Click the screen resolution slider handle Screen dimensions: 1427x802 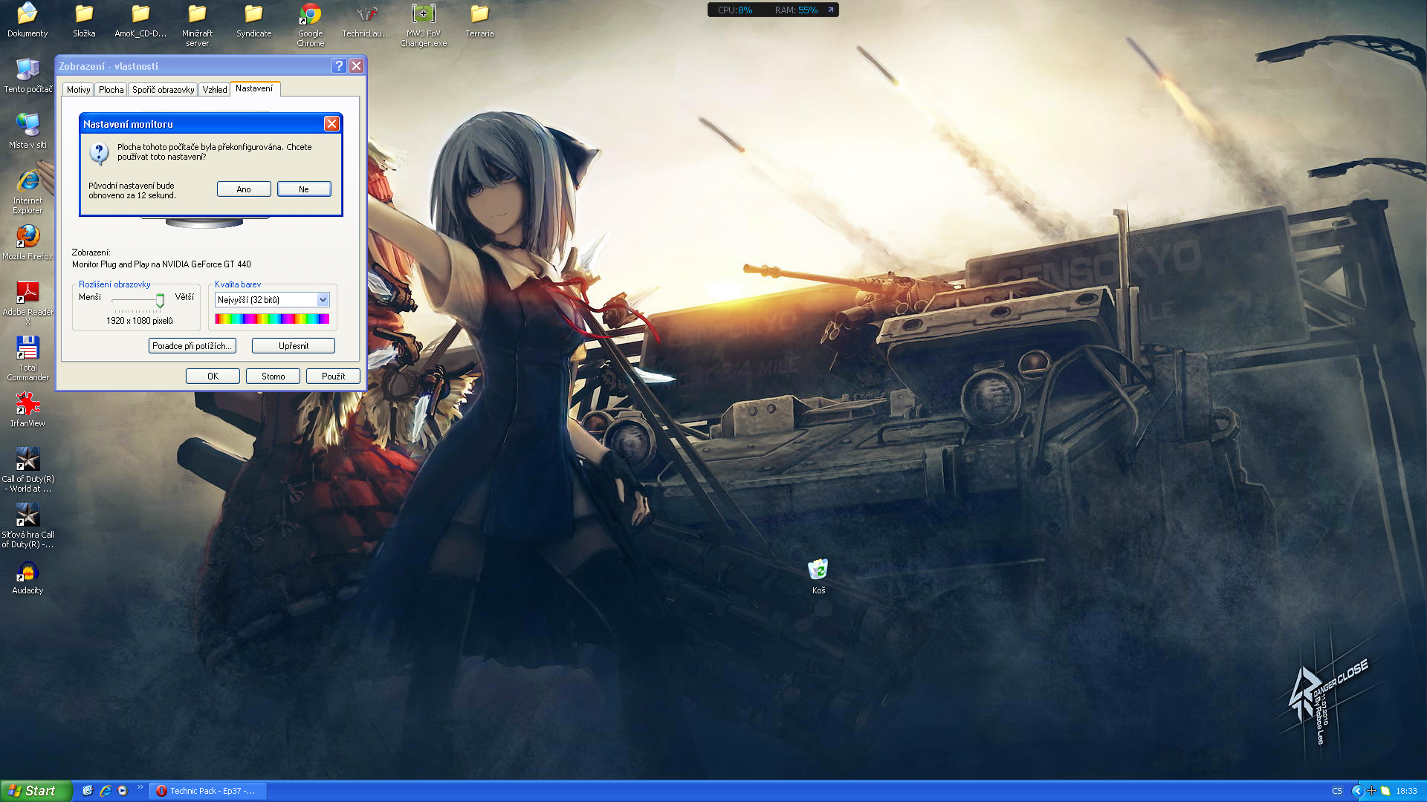tap(160, 300)
